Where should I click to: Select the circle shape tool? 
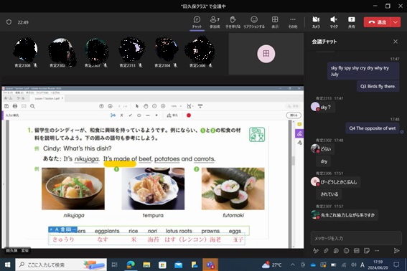click(139, 115)
